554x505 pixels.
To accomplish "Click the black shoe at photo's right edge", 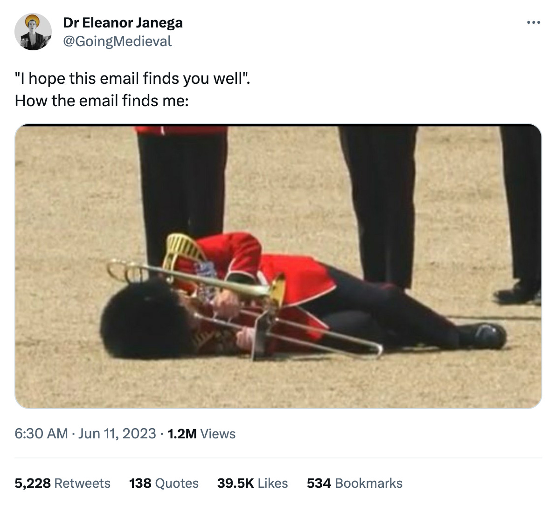I will pyautogui.click(x=518, y=294).
